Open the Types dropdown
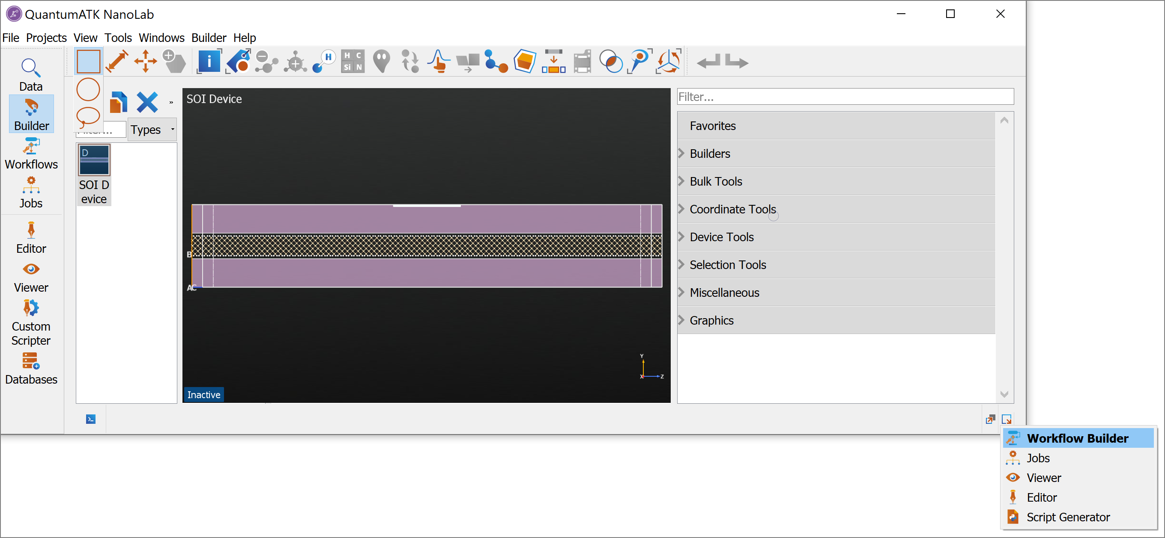Image resolution: width=1165 pixels, height=538 pixels. pos(152,130)
